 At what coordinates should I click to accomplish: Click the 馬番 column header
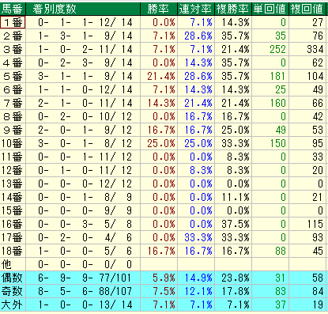pos(13,9)
